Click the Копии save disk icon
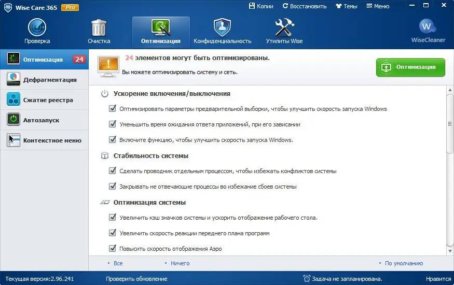This screenshot has width=454, height=285. click(252, 6)
